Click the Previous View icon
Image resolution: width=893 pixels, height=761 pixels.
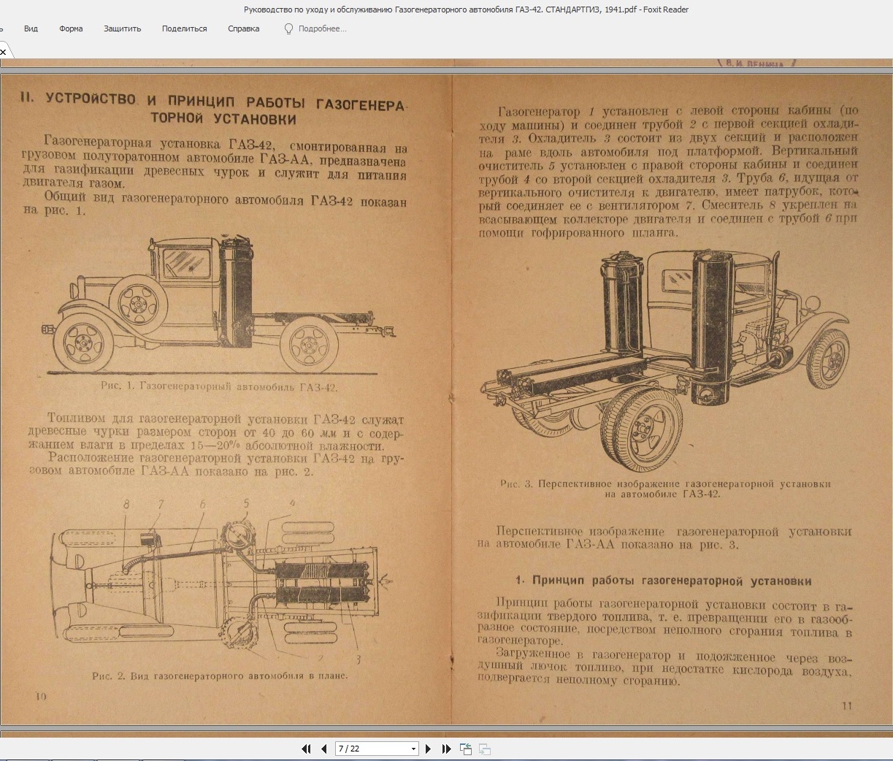466,749
